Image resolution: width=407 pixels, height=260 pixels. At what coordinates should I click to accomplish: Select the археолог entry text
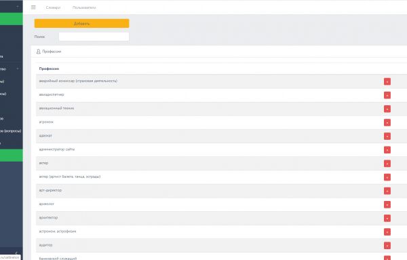46,204
